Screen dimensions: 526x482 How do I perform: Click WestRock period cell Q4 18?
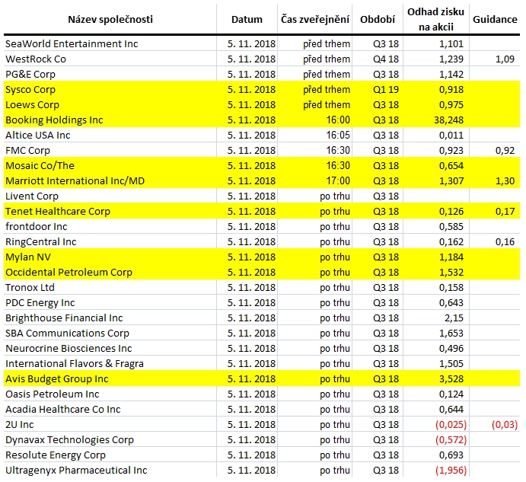click(x=386, y=59)
